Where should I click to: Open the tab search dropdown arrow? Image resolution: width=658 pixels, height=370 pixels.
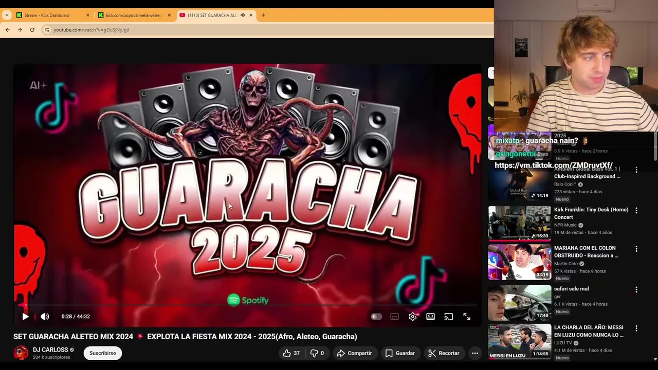coord(7,15)
